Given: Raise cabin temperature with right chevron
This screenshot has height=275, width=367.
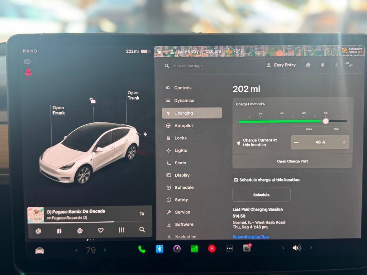Looking at the screenshot, I should pos(105,250).
